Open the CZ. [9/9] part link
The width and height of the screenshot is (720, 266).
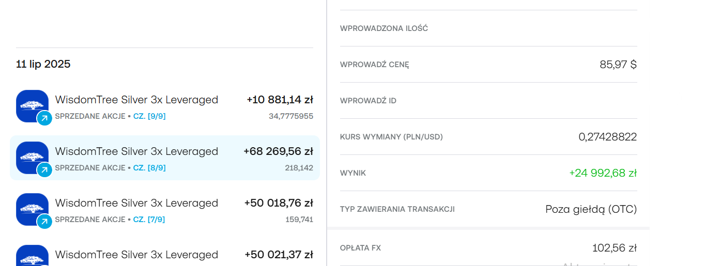tap(149, 117)
